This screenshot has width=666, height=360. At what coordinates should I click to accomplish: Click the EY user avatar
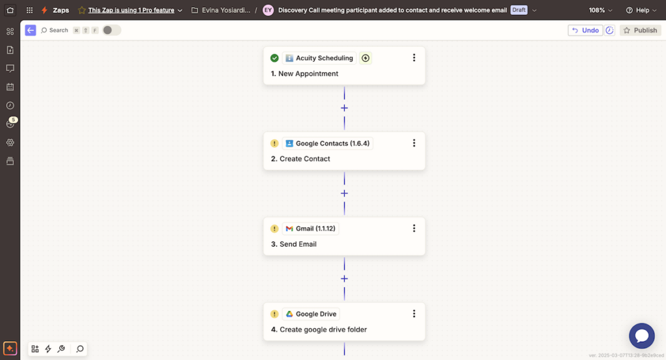(x=268, y=10)
